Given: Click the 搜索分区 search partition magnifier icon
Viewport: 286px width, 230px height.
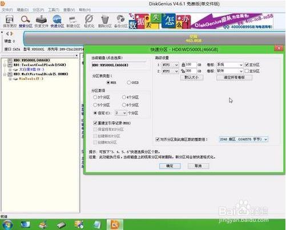Looking at the screenshot, I should coord(25,19).
